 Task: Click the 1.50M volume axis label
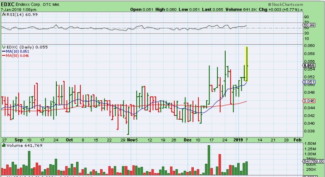click(310, 144)
